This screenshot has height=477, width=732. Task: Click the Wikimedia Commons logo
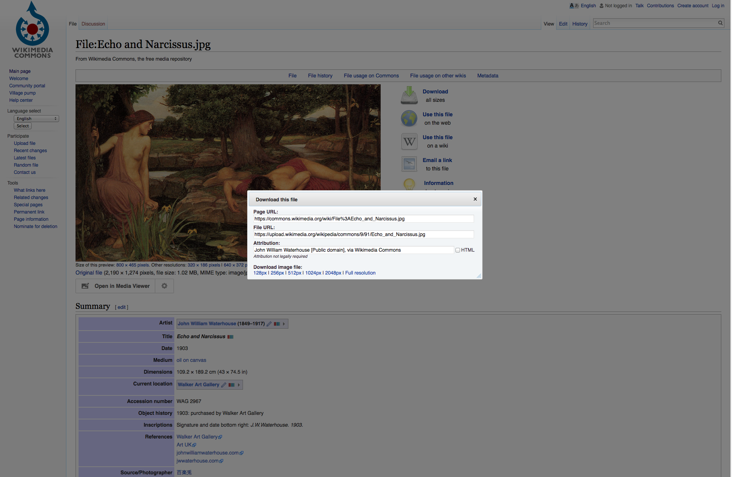tap(32, 30)
